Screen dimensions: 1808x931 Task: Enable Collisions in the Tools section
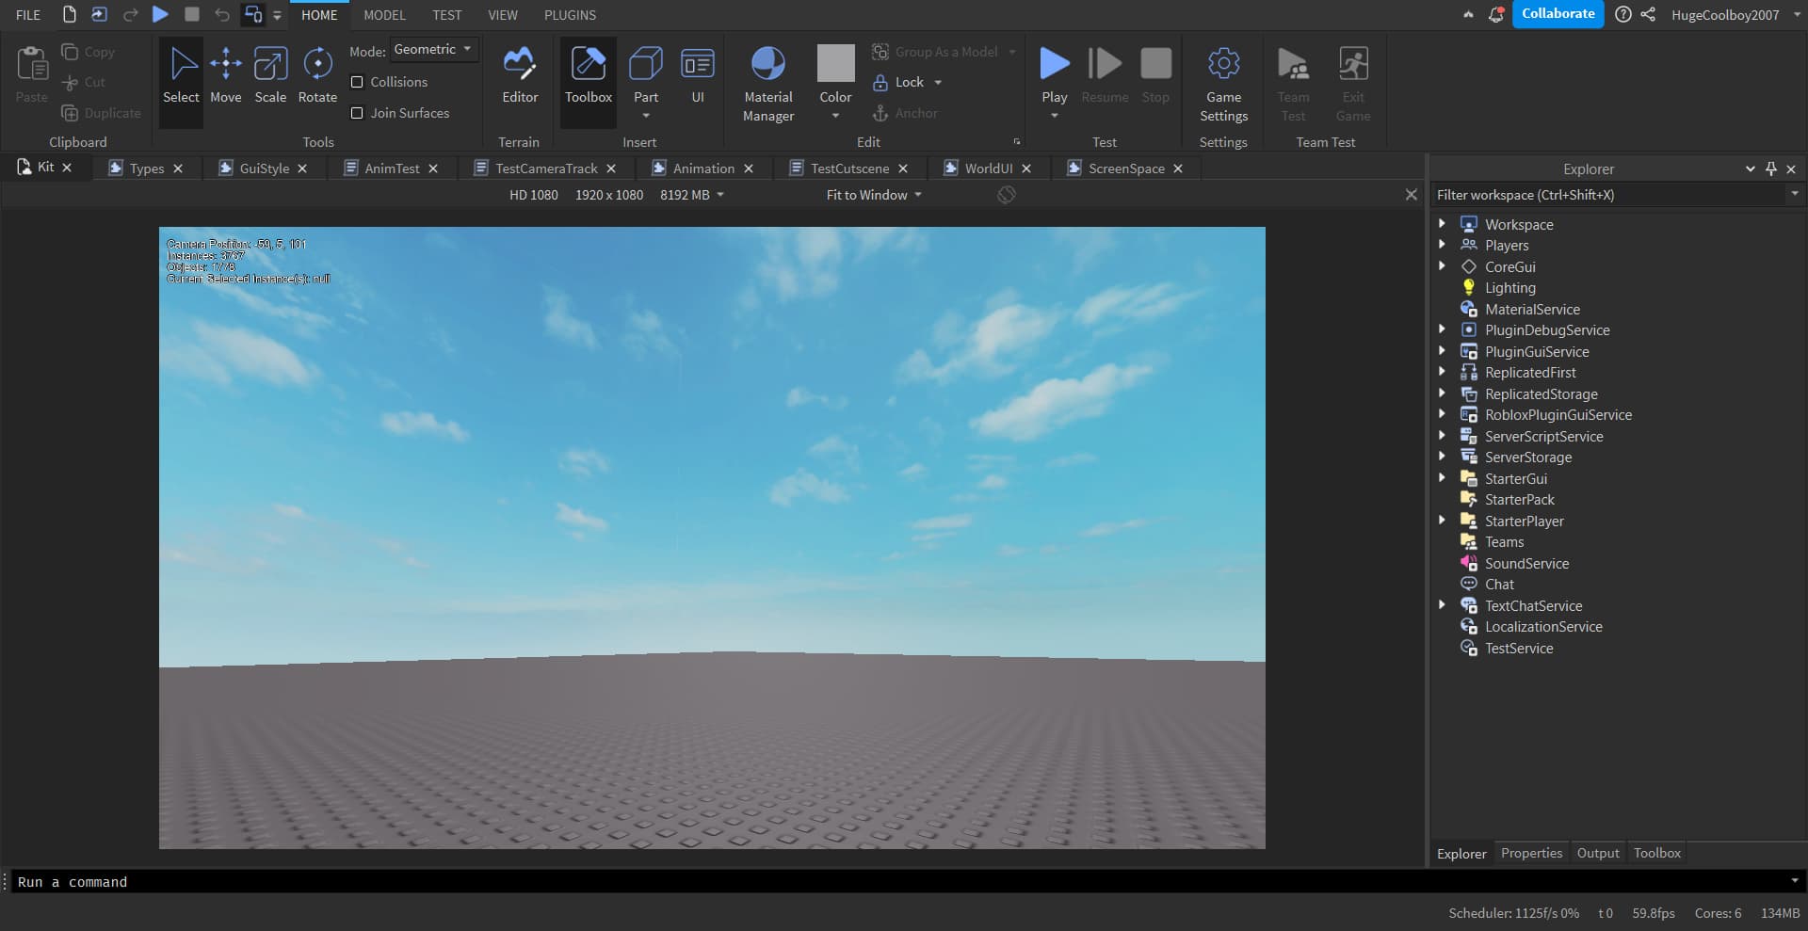[357, 82]
